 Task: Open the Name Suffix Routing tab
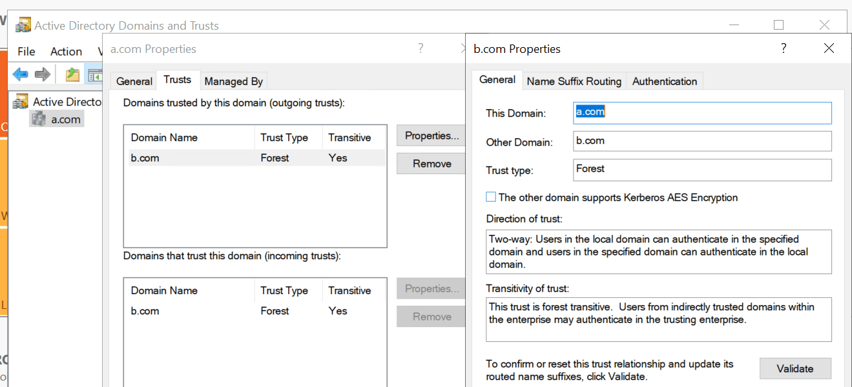pyautogui.click(x=574, y=81)
